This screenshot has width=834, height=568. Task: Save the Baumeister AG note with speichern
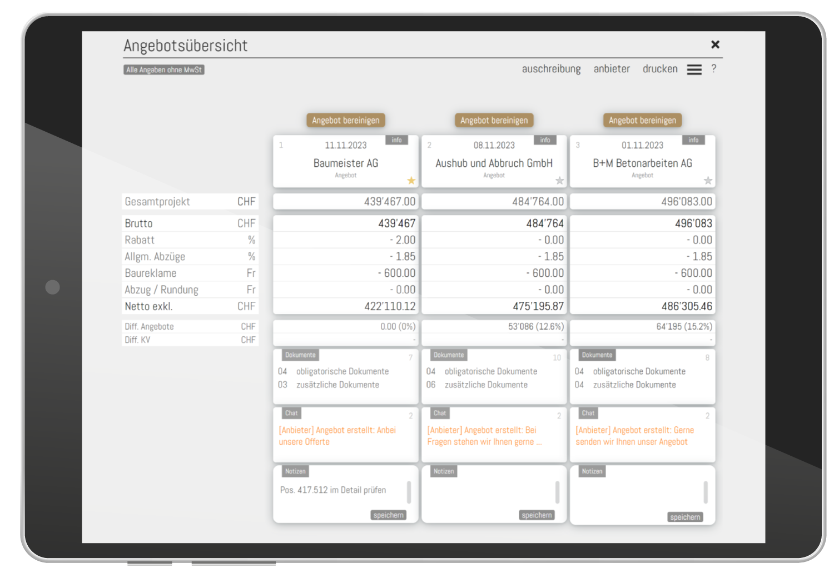[388, 515]
